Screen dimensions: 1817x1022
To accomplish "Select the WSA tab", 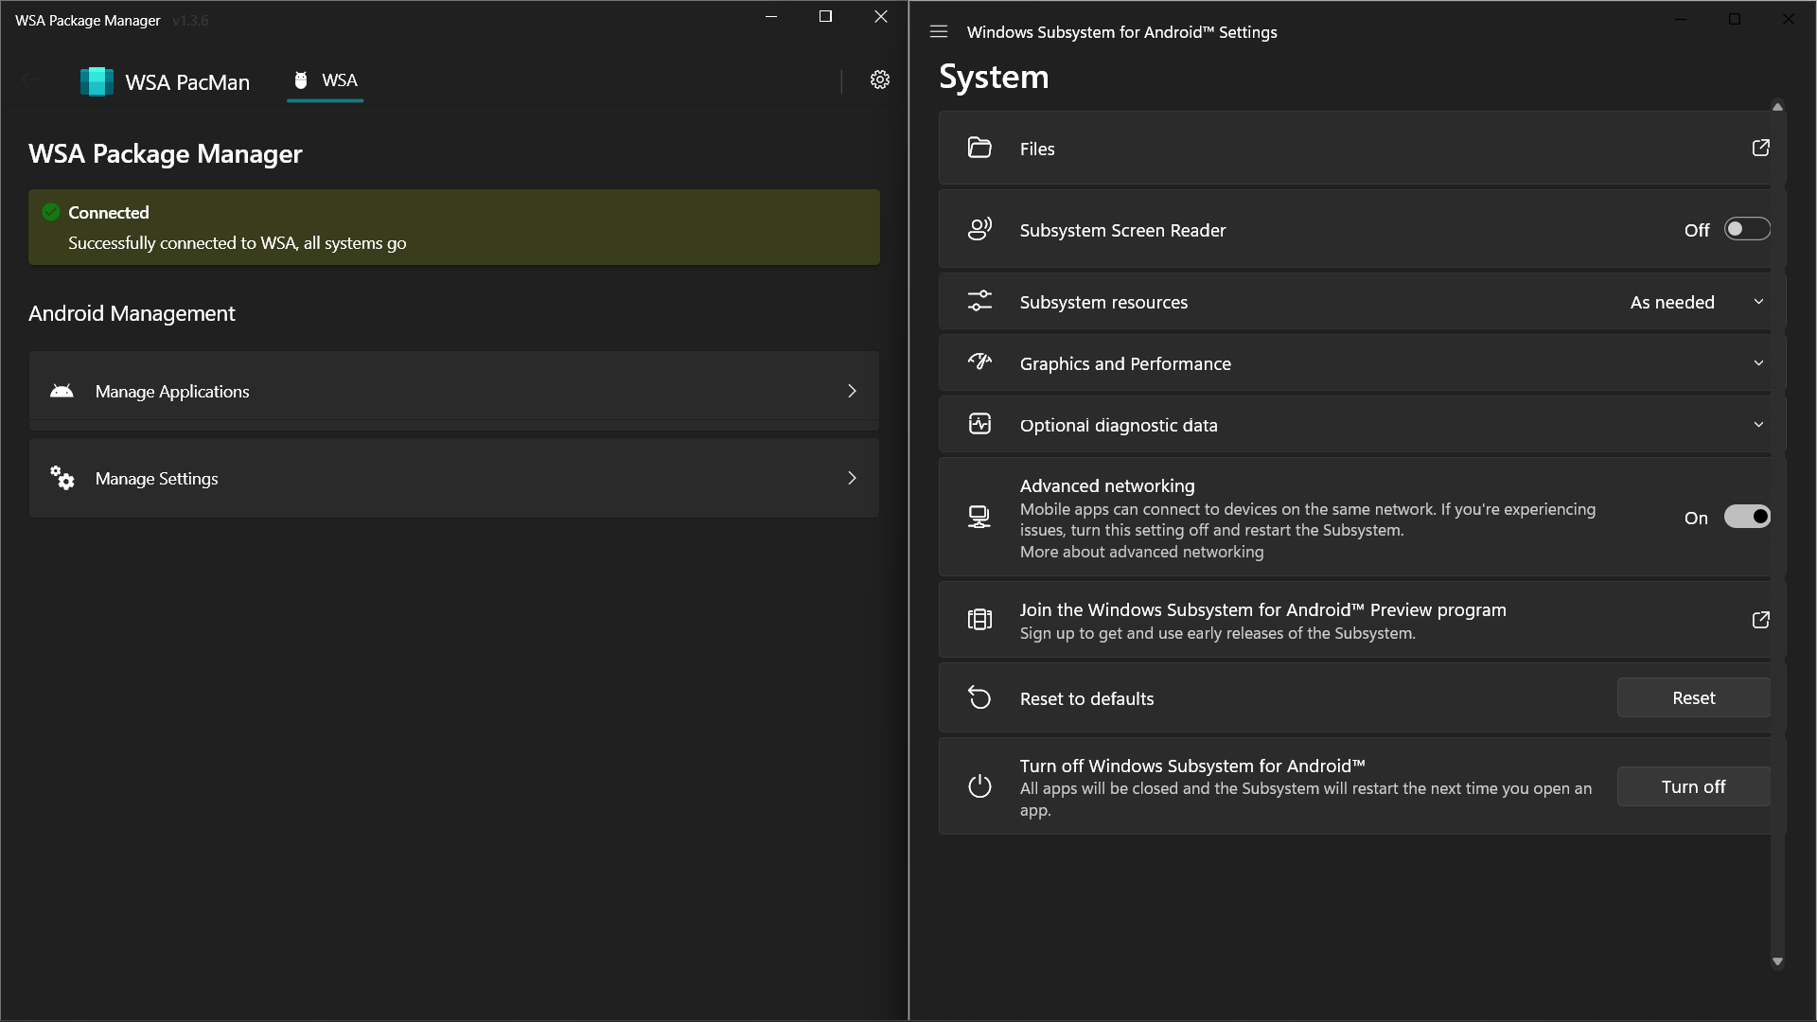I will point(326,81).
